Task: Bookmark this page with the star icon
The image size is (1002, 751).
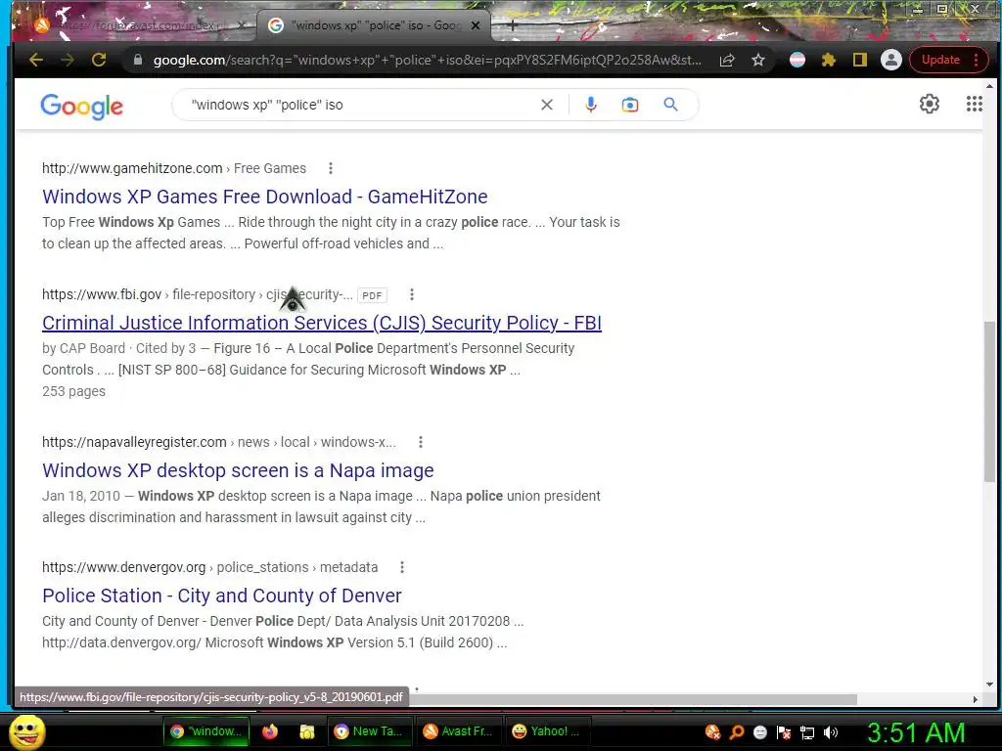Action: tap(758, 60)
